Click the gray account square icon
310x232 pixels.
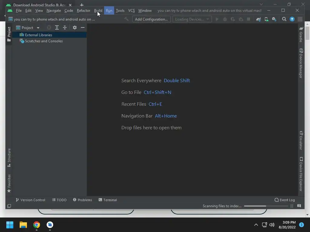tap(300, 19)
